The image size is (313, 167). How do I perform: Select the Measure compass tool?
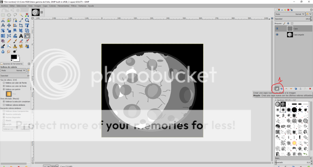(3, 25)
